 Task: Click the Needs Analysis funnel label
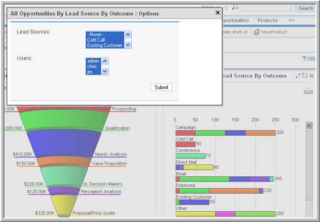(111, 154)
